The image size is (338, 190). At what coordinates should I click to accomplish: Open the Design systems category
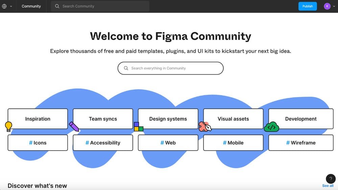click(x=168, y=119)
